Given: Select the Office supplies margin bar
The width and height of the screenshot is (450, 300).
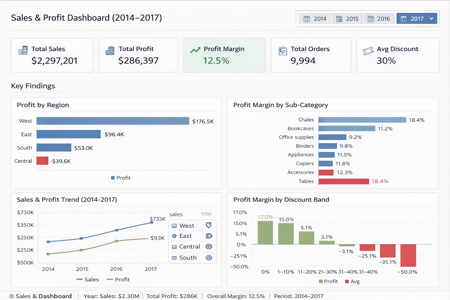Looking at the screenshot, I should [333, 137].
